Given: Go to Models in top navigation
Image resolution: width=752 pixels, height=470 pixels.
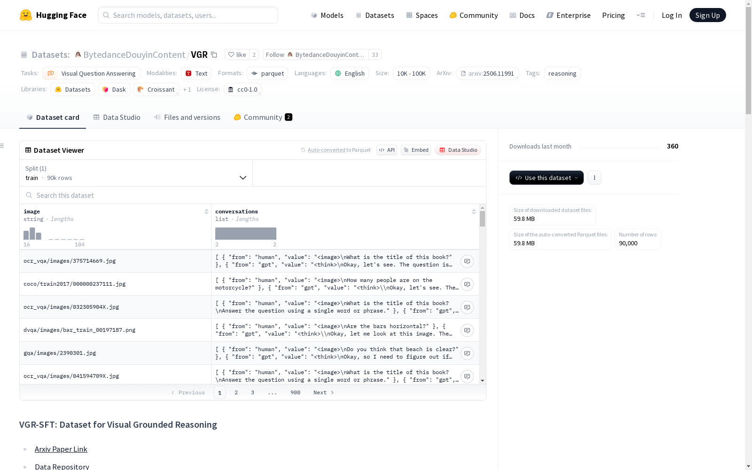Looking at the screenshot, I should coord(327,15).
